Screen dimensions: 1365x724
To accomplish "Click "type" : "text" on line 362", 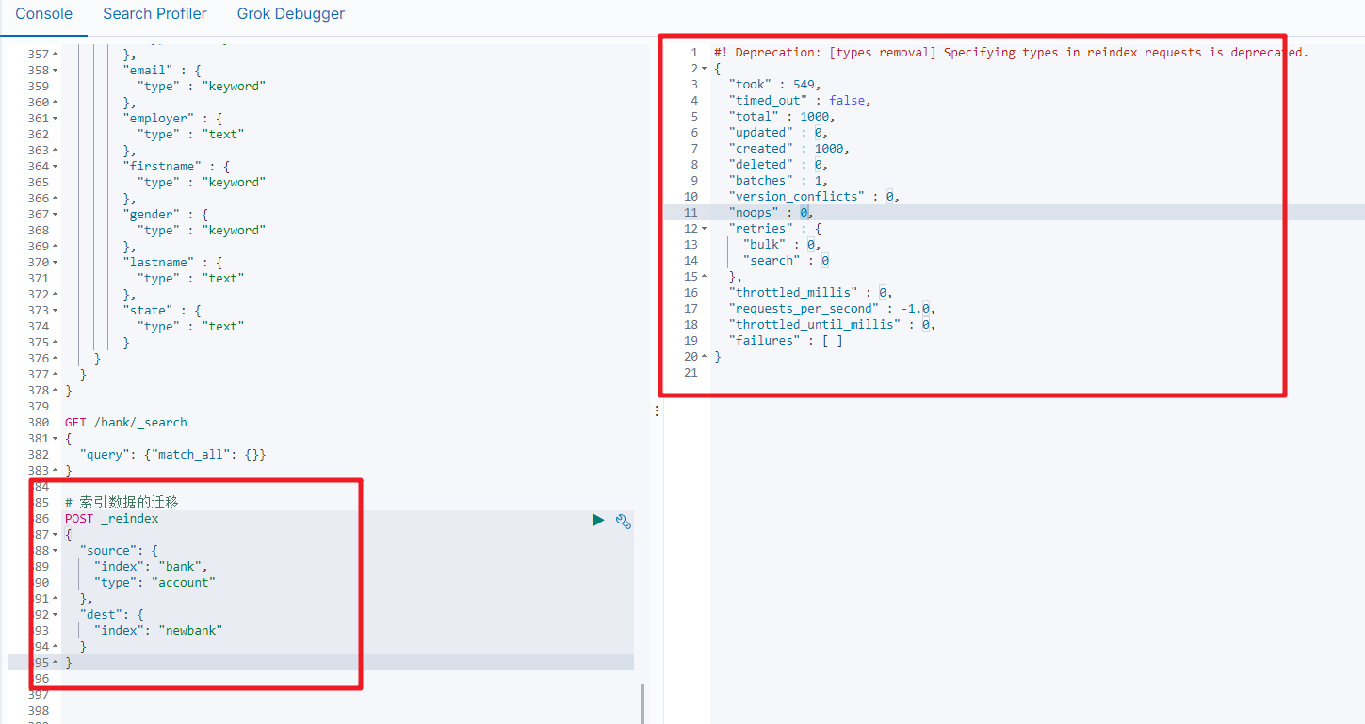I will pos(190,135).
